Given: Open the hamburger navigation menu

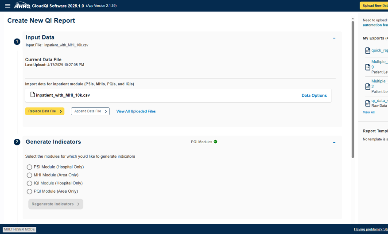Looking at the screenshot, I should (x=8, y=6).
